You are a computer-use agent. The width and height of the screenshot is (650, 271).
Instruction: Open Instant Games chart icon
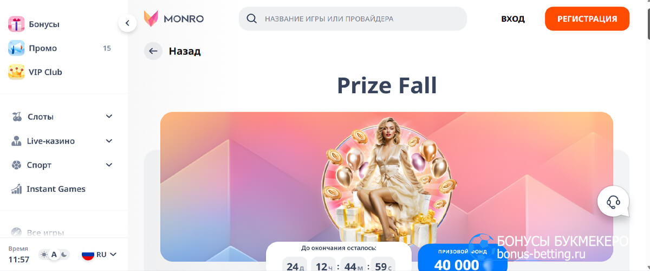tap(16, 189)
